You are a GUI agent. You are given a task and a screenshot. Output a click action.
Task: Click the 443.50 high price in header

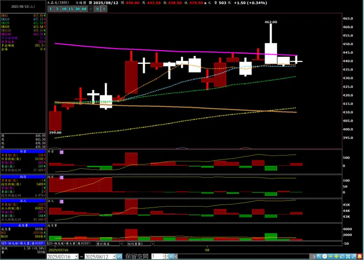coord(153,3)
